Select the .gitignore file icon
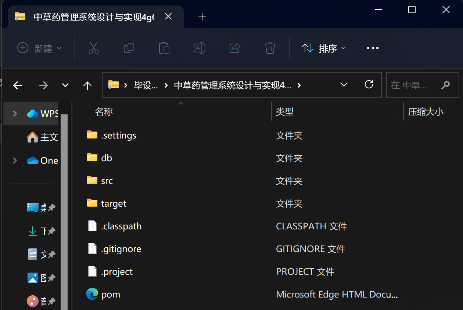Screen dimensions: 463x310 point(92,249)
